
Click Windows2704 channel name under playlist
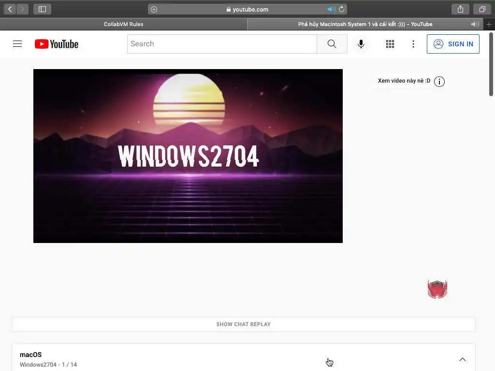click(38, 365)
